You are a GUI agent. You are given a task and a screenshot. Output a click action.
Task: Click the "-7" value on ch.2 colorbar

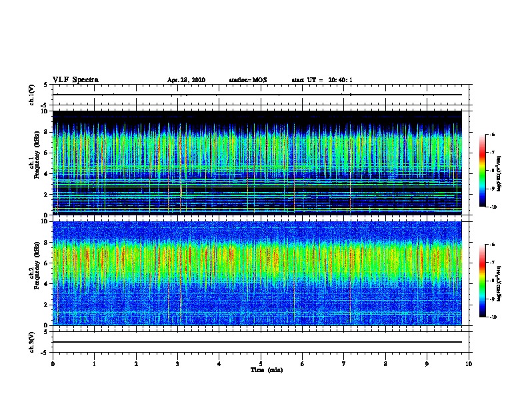[492, 263]
